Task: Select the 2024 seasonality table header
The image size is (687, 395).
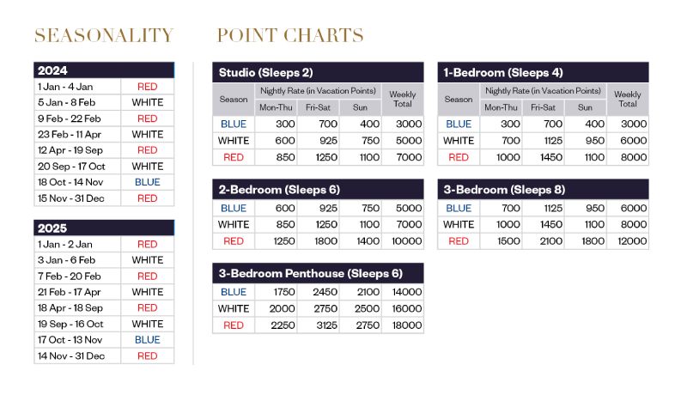Action: [104, 70]
